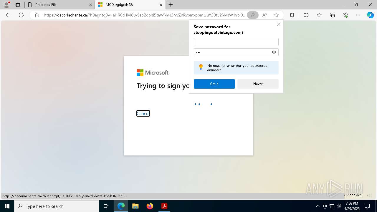View site information lock icon
Viewport: 377px width, 212px height.
37,15
